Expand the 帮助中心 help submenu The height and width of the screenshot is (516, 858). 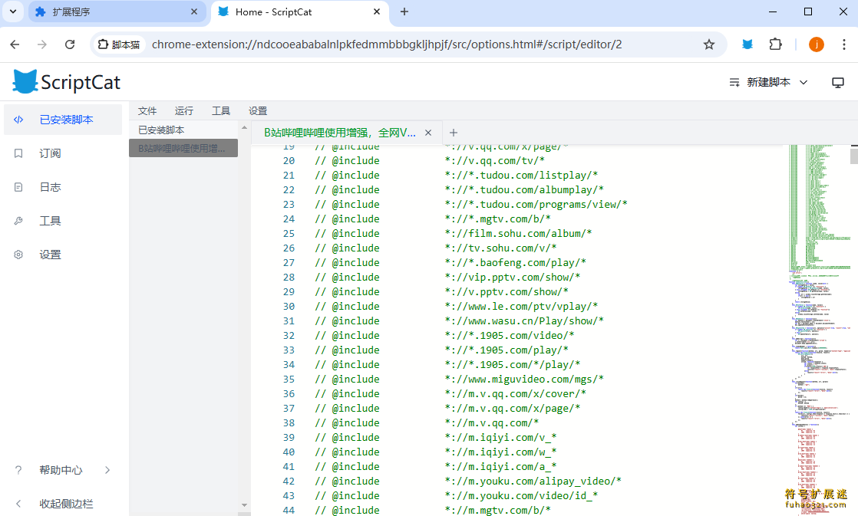[61, 470]
